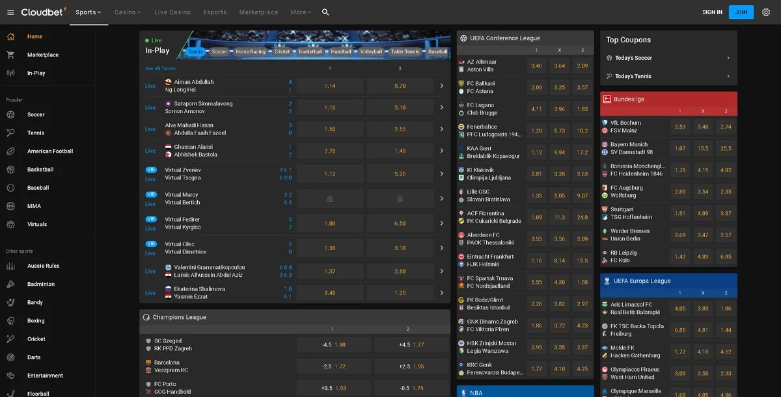Viewport: 781px width, 397px height.
Task: Open Marketplace in the top navigation
Action: 258,12
